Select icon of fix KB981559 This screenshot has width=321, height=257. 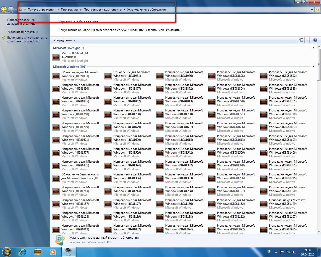coord(108,153)
